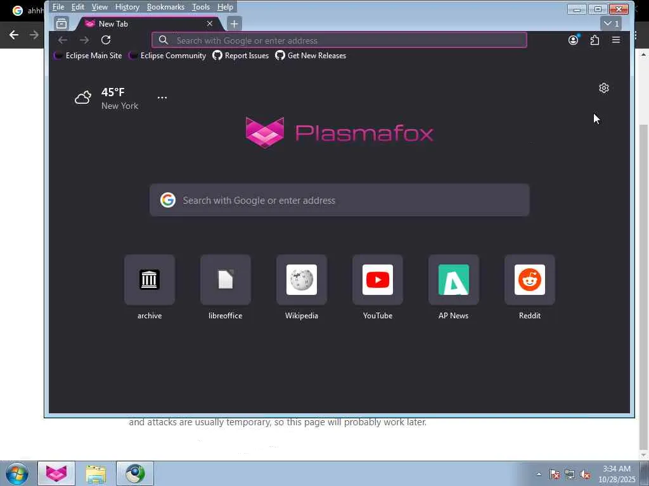Expand the list all tabs dropdown
Viewport: 649px width, 486px height.
pos(611,23)
